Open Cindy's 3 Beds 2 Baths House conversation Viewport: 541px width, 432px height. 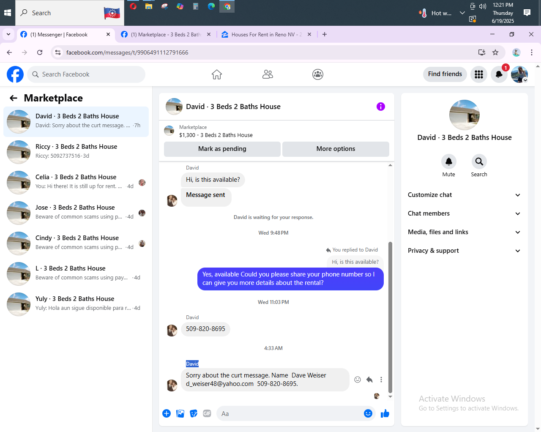[76, 243]
